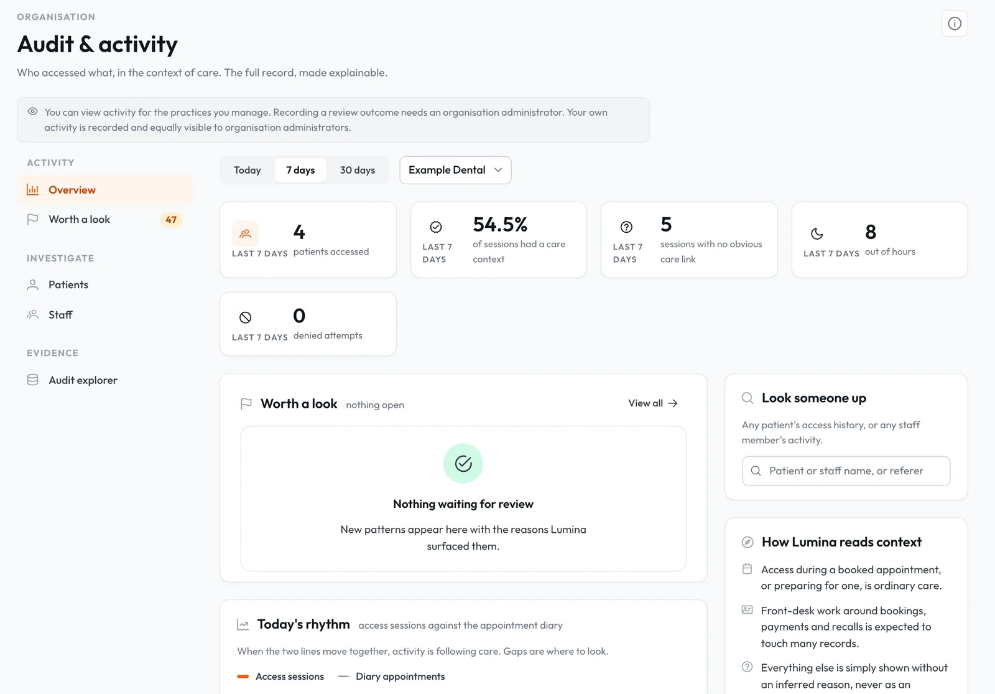
Task: Open Audit explorer in the sidebar
Action: [104, 380]
